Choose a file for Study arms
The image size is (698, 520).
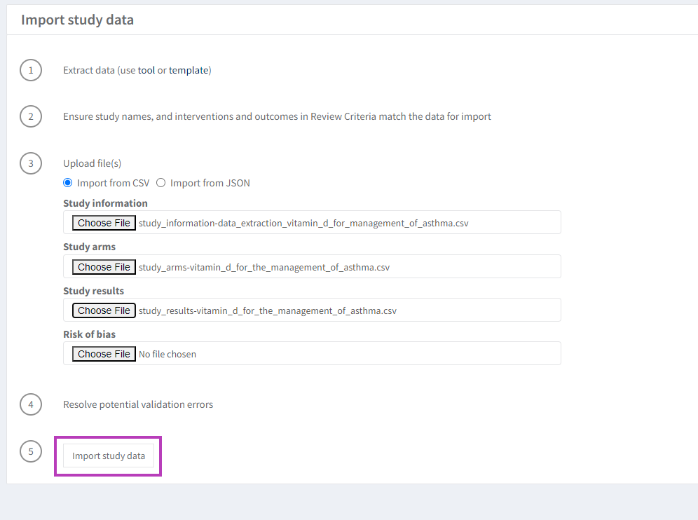104,267
